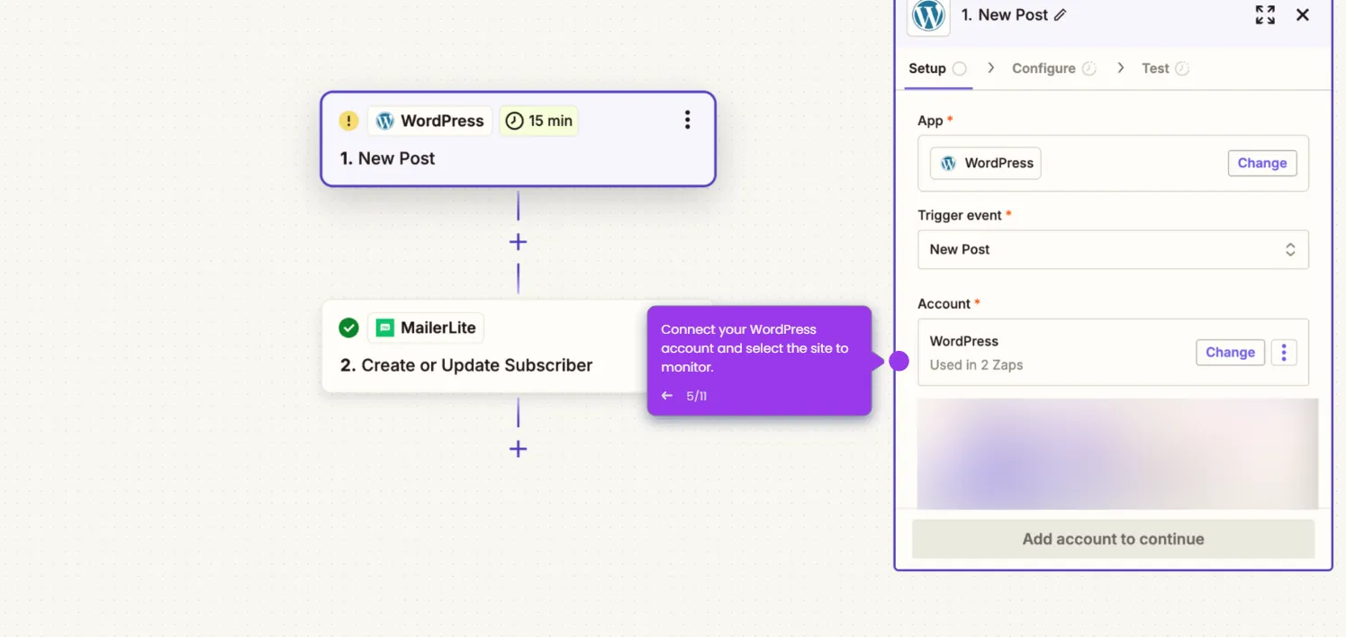This screenshot has height=637, width=1346.
Task: Edit step name with pencil icon
Action: [1060, 15]
